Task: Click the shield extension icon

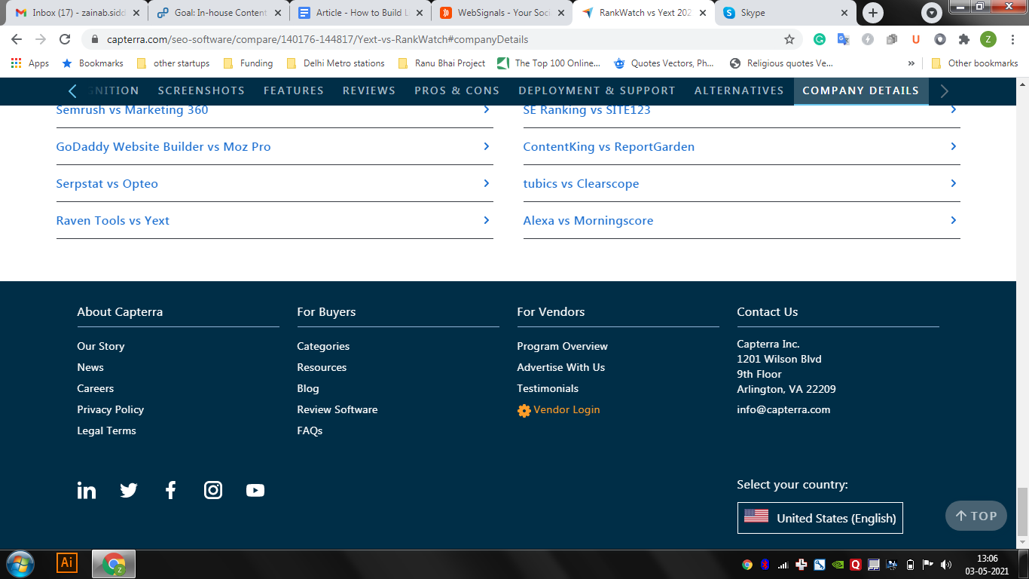Action: [x=940, y=39]
